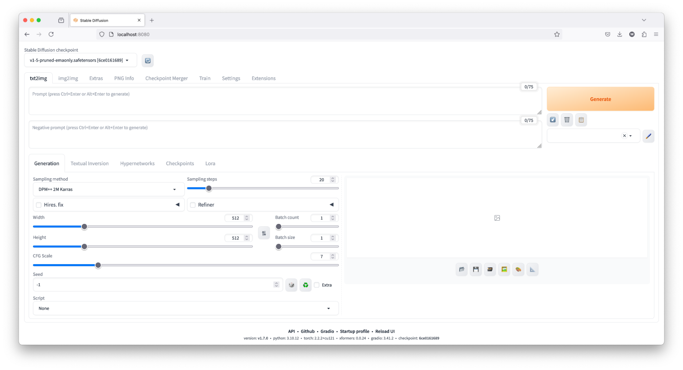This screenshot has height=370, width=683.
Task: Select the Lora tab
Action: pyautogui.click(x=210, y=163)
